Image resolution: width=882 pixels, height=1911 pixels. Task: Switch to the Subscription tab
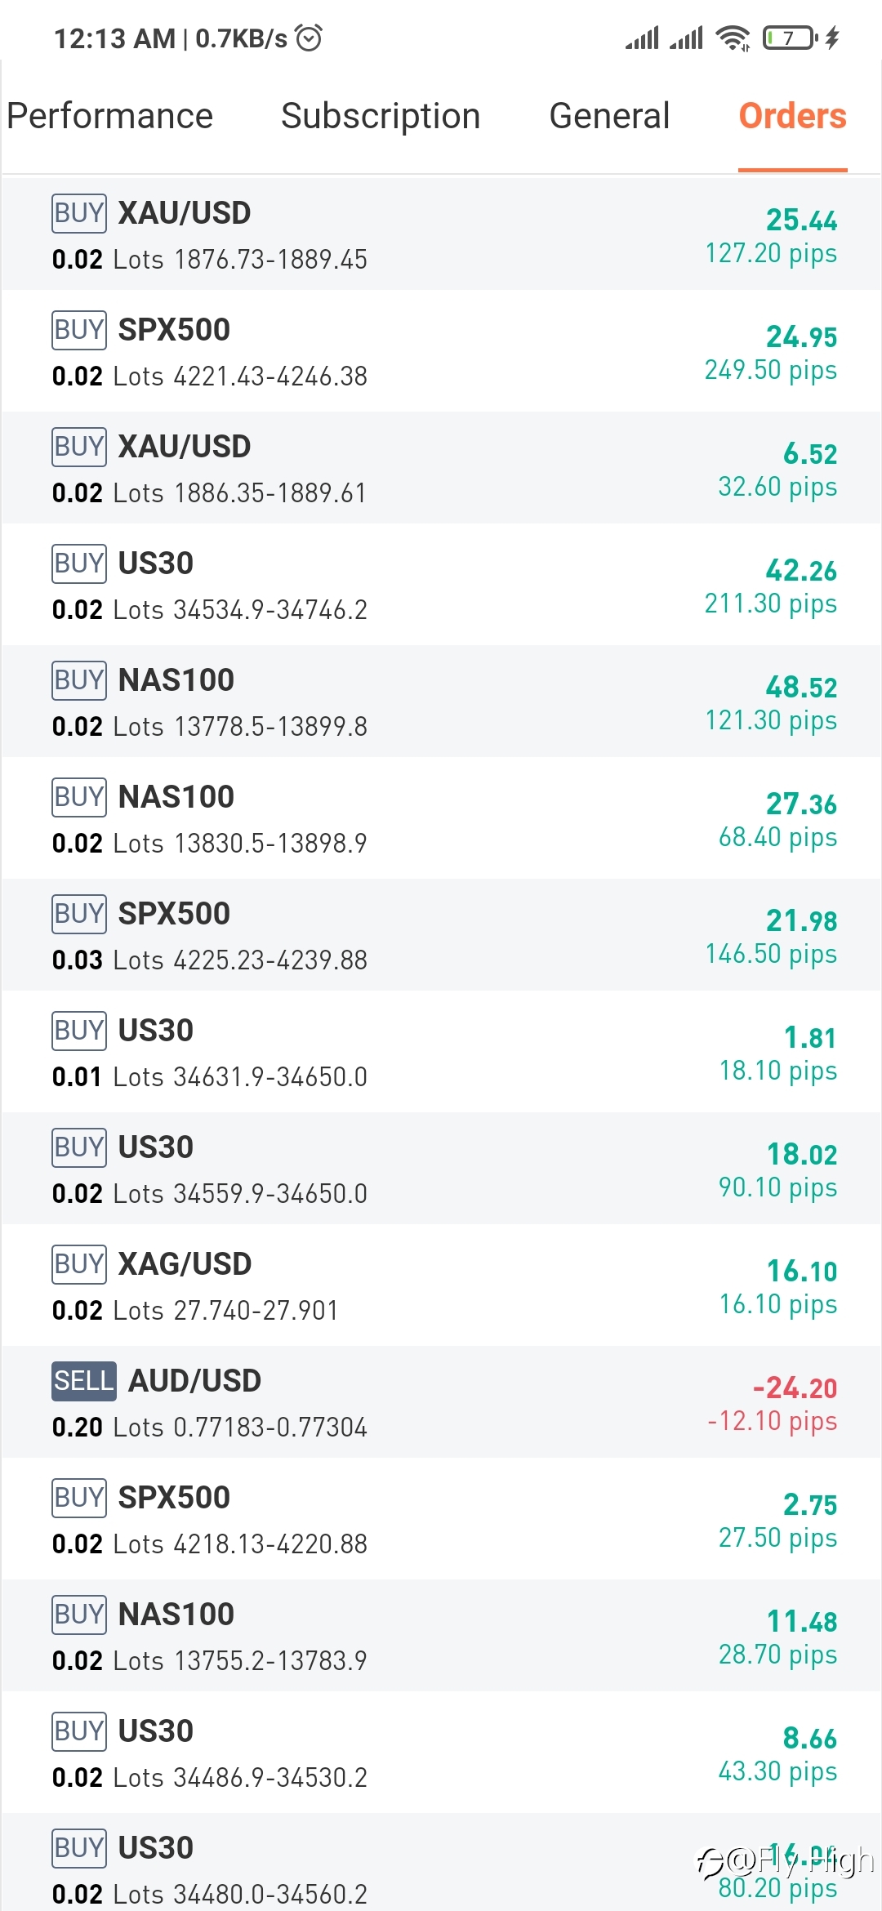[381, 116]
